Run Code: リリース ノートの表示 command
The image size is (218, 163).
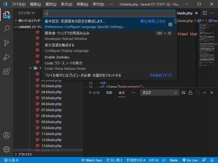click(x=109, y=66)
